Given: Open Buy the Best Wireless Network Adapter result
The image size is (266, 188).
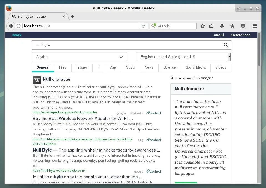Looking at the screenshot, I should coord(83,119).
